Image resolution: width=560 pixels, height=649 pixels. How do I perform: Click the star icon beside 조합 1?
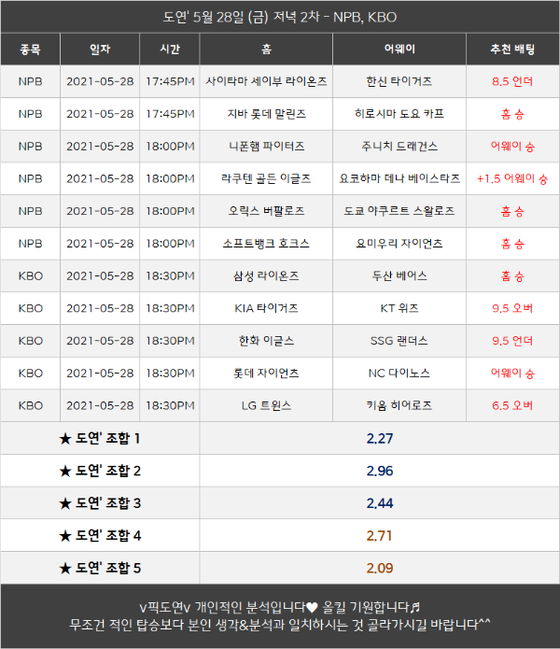[x=65, y=438]
